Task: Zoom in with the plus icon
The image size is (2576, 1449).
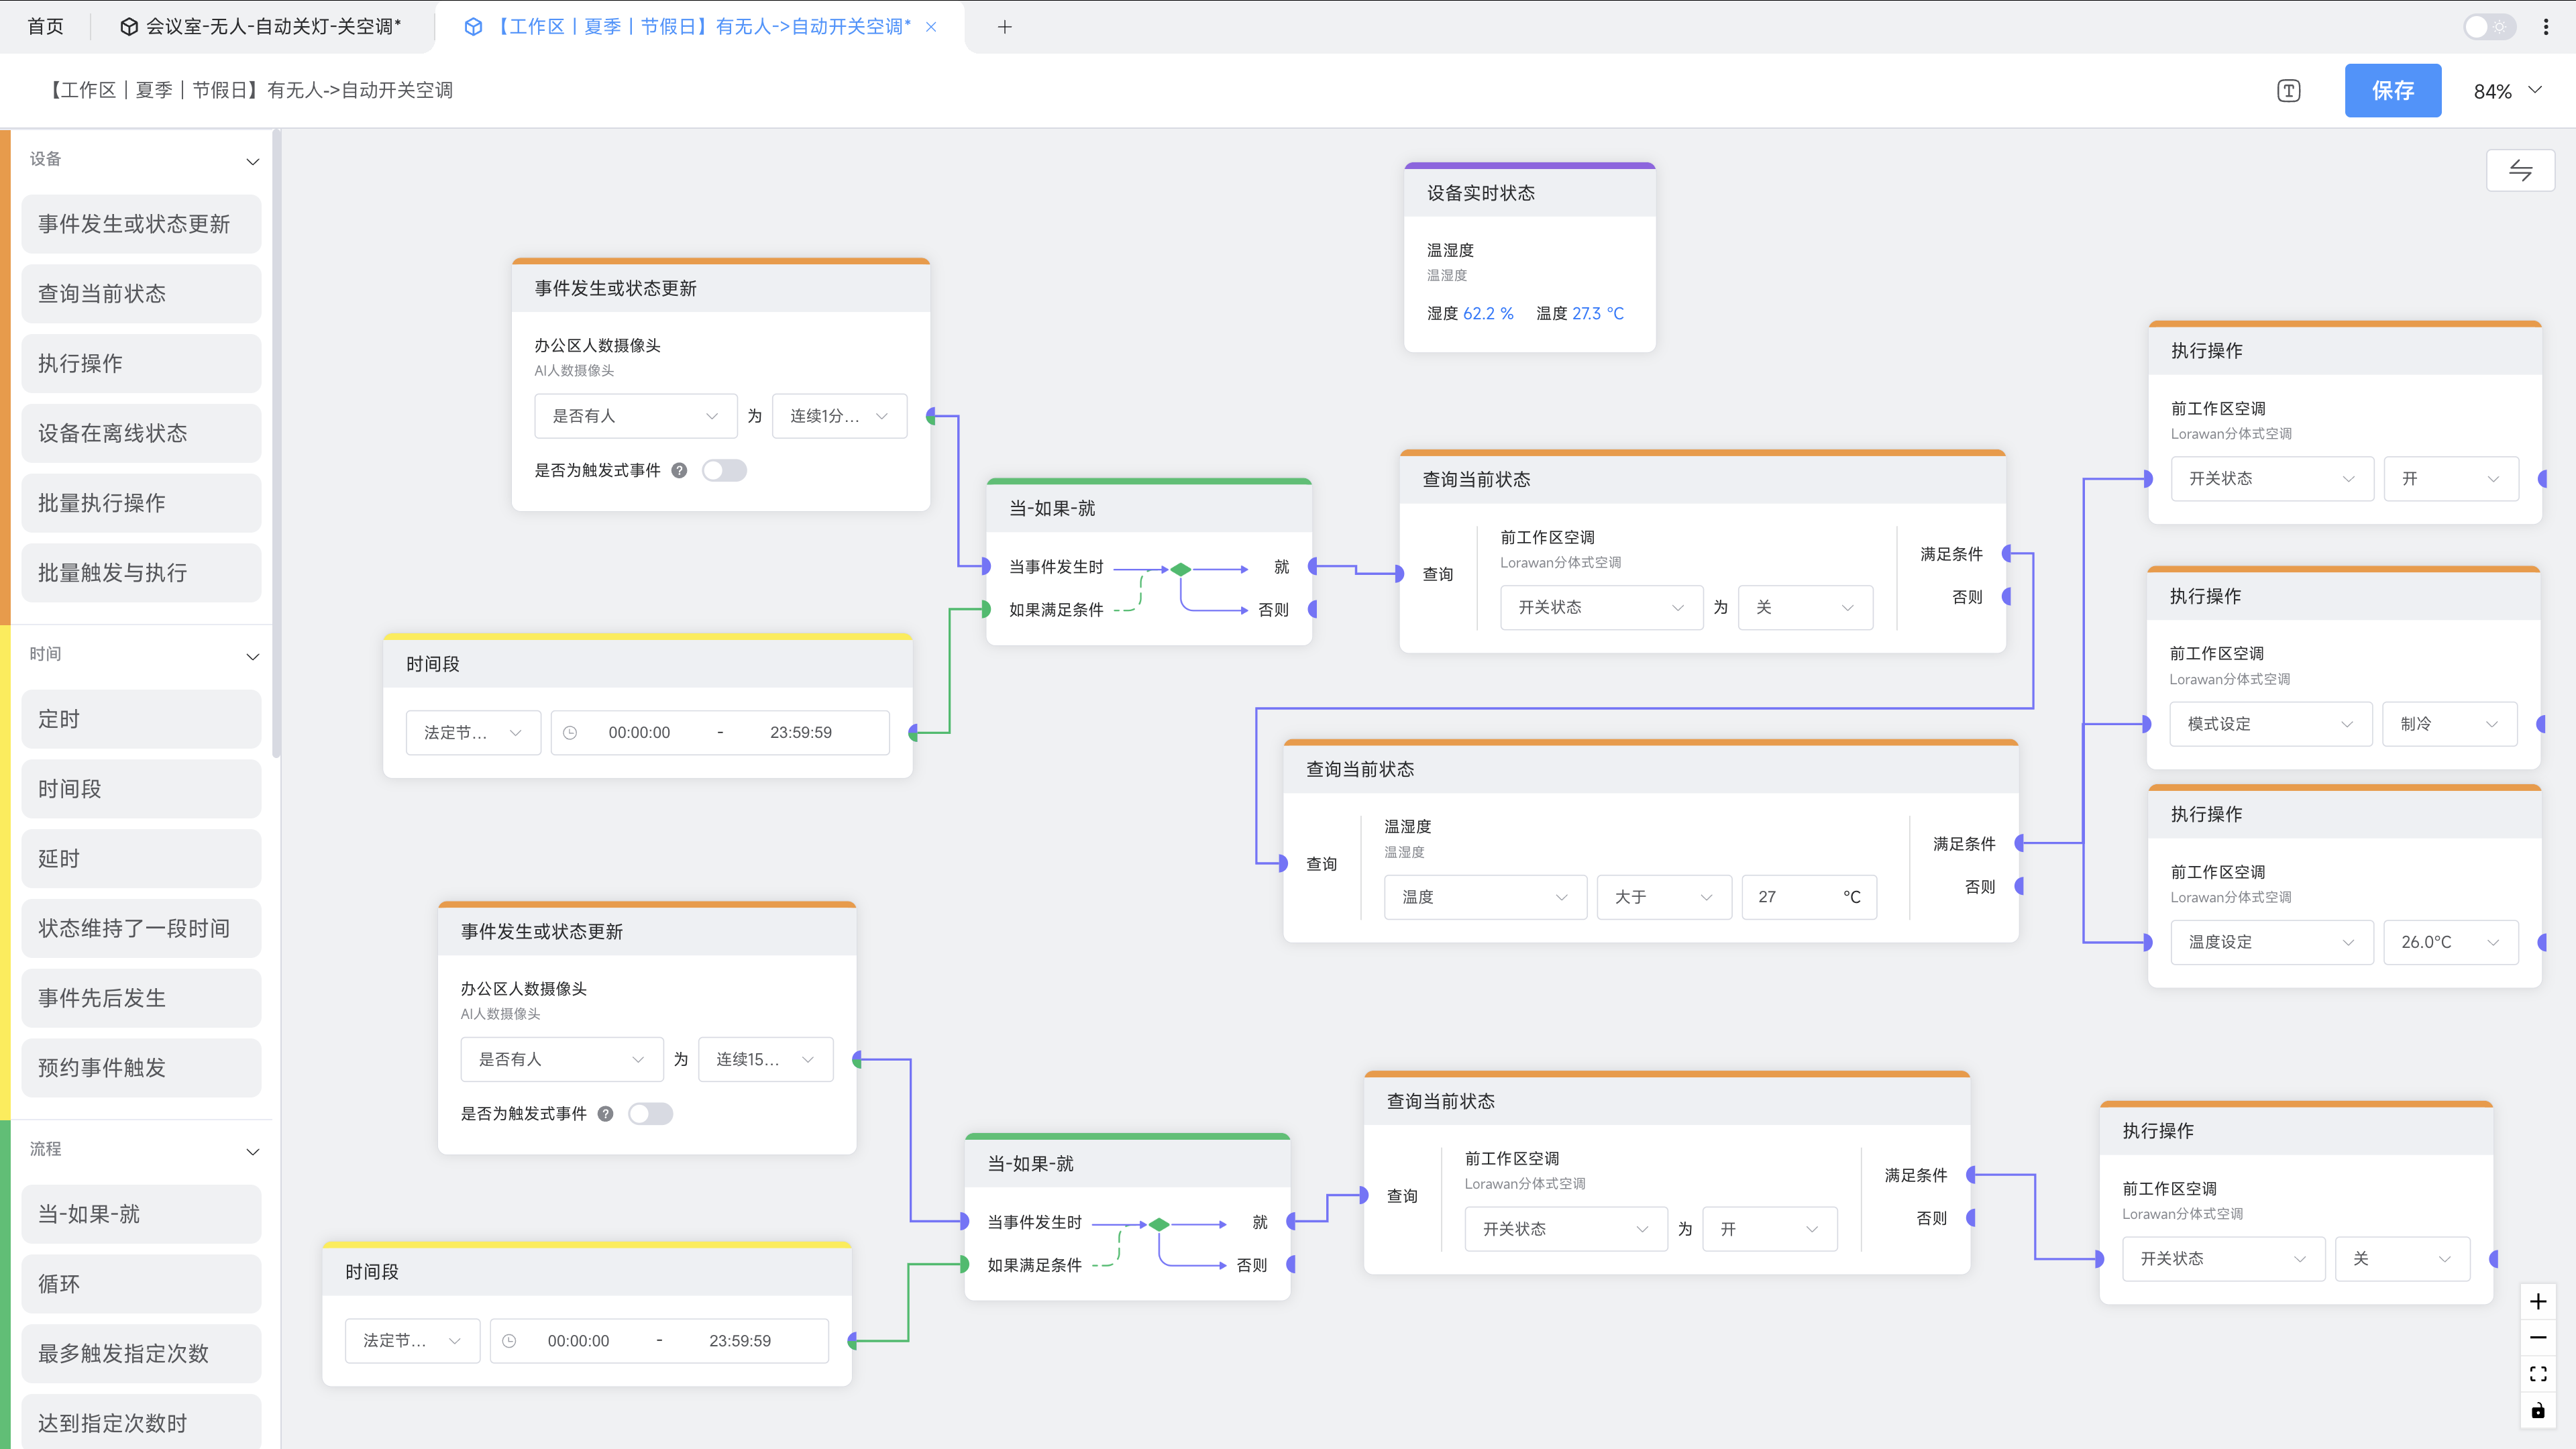Action: click(x=2537, y=1301)
